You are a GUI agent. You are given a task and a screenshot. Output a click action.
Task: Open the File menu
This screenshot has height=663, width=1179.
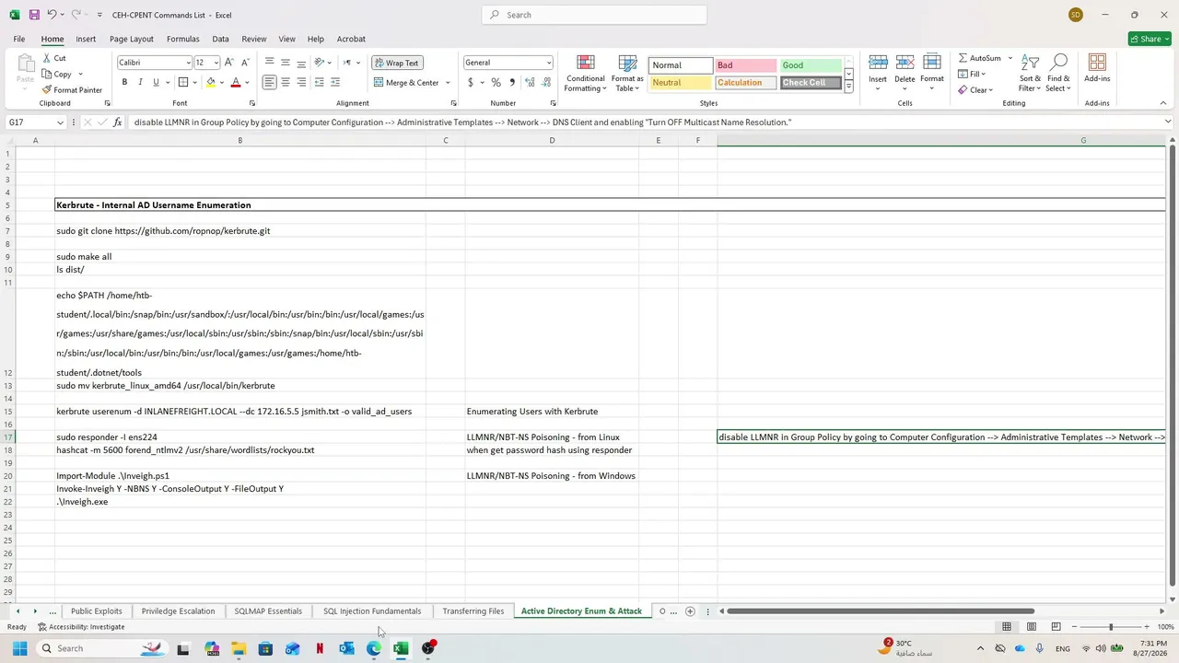[18, 39]
